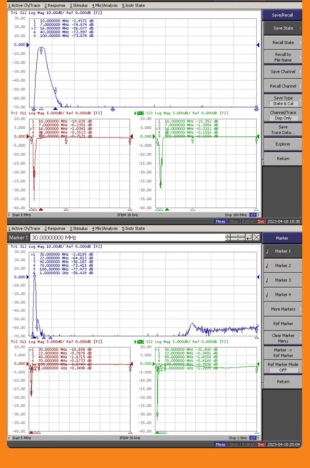This screenshot has width=310, height=468.
Task: Open the Response menu in upper window
Action: [55, 5]
